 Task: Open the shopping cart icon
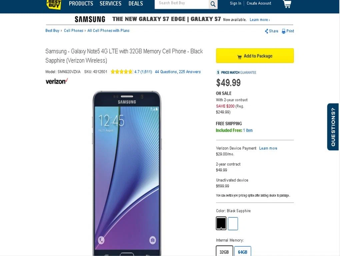[x=287, y=4]
